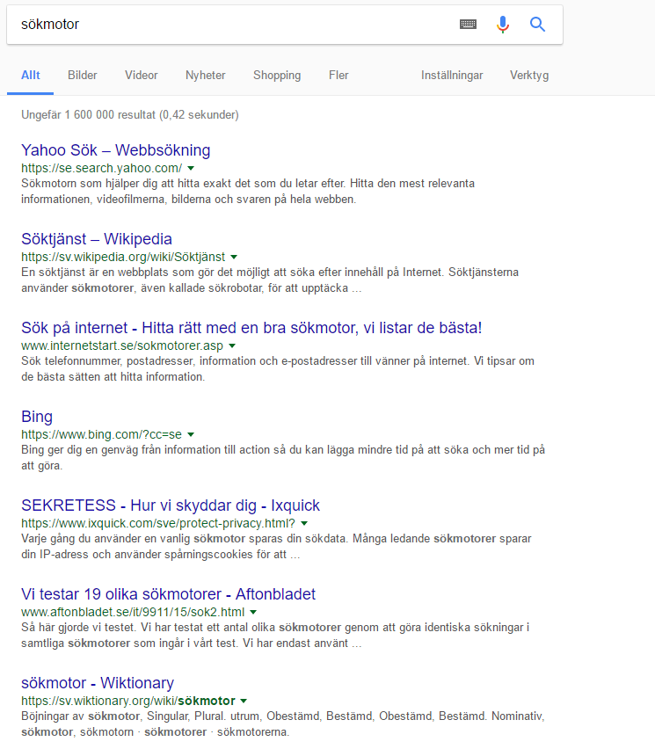Screen dimensions: 655x749
Task: Expand dropdown arrow beside sv.wikipedia.org URL
Action: 234,257
